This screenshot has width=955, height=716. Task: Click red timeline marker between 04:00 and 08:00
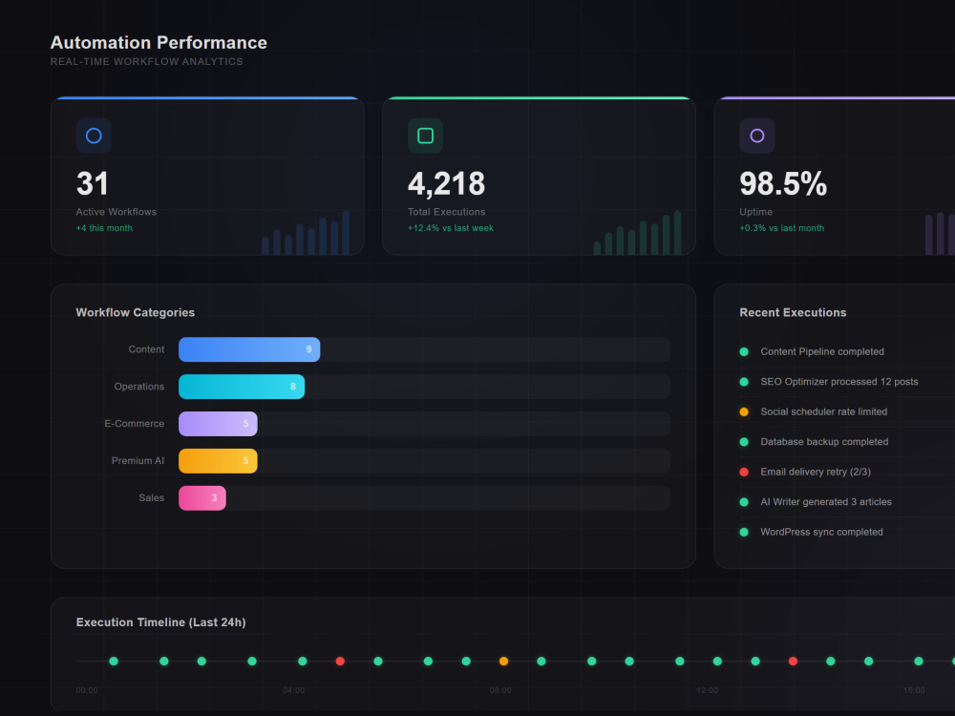click(341, 662)
